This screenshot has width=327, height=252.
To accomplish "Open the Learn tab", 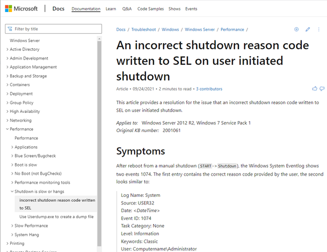I will point(111,9).
